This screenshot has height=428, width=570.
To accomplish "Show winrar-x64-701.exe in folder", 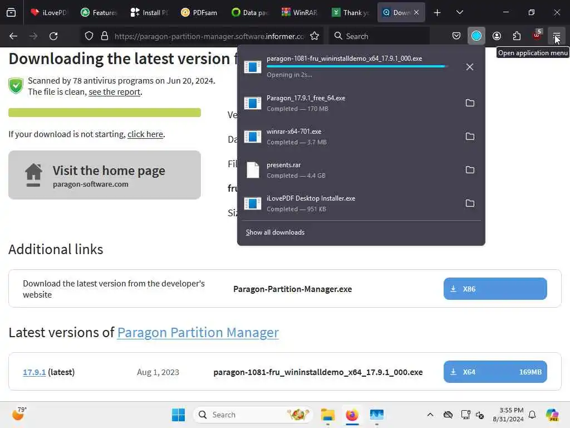I will (x=470, y=137).
